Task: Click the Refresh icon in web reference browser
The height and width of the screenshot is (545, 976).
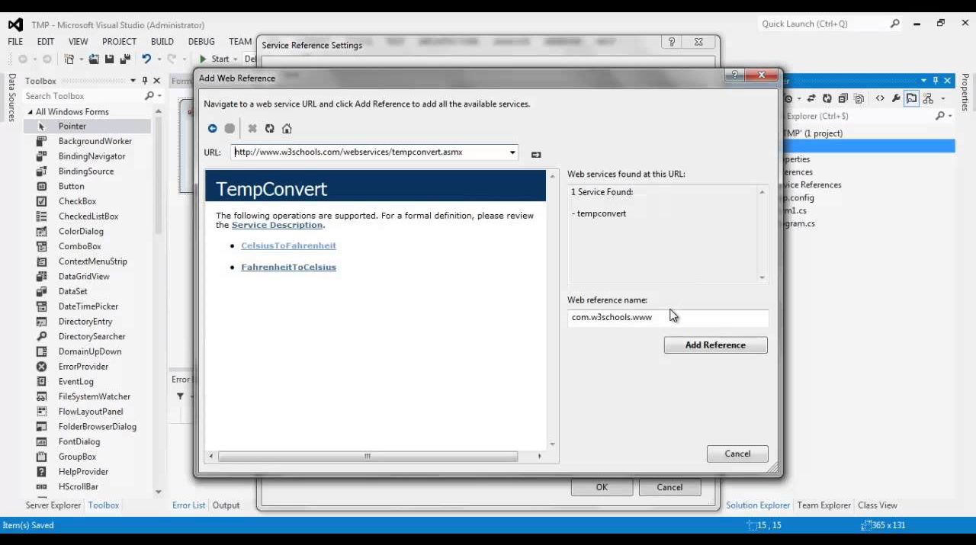Action: coord(269,129)
